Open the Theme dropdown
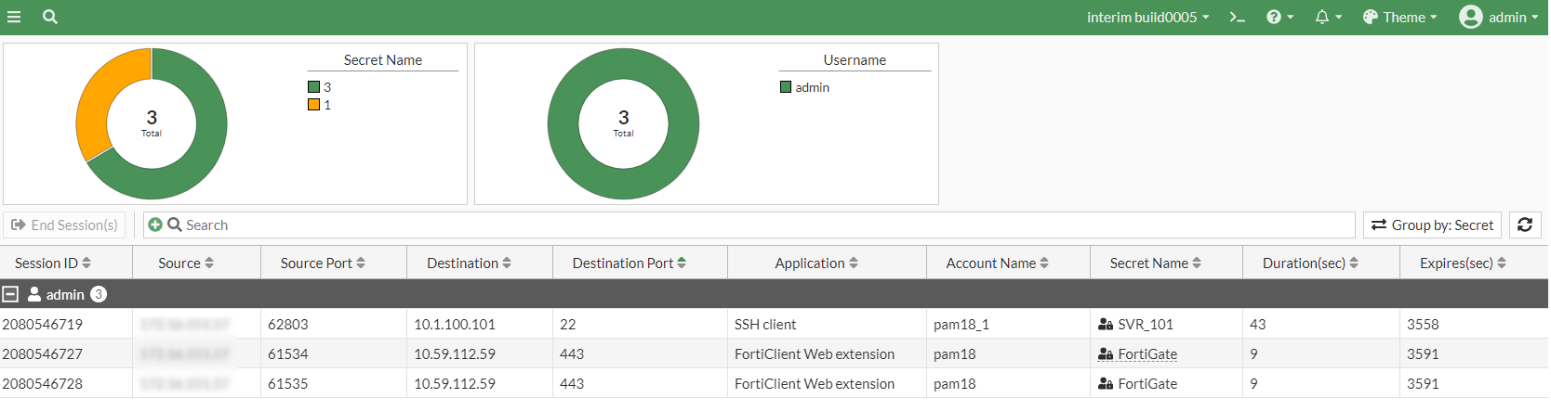Viewport: 1551px width, 411px height. tap(1399, 17)
